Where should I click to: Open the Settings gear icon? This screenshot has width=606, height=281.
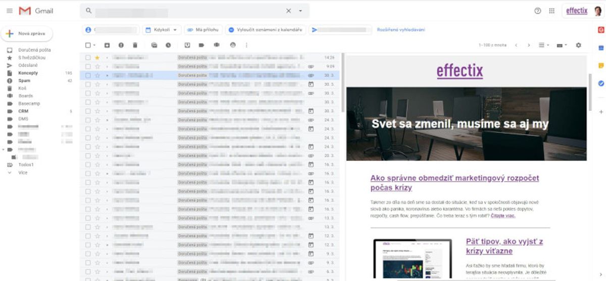point(579,45)
